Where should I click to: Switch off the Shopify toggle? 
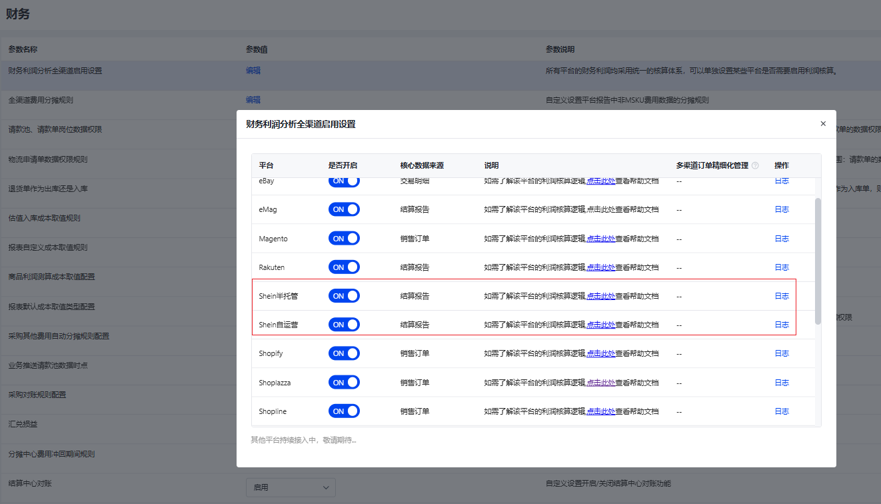point(344,353)
